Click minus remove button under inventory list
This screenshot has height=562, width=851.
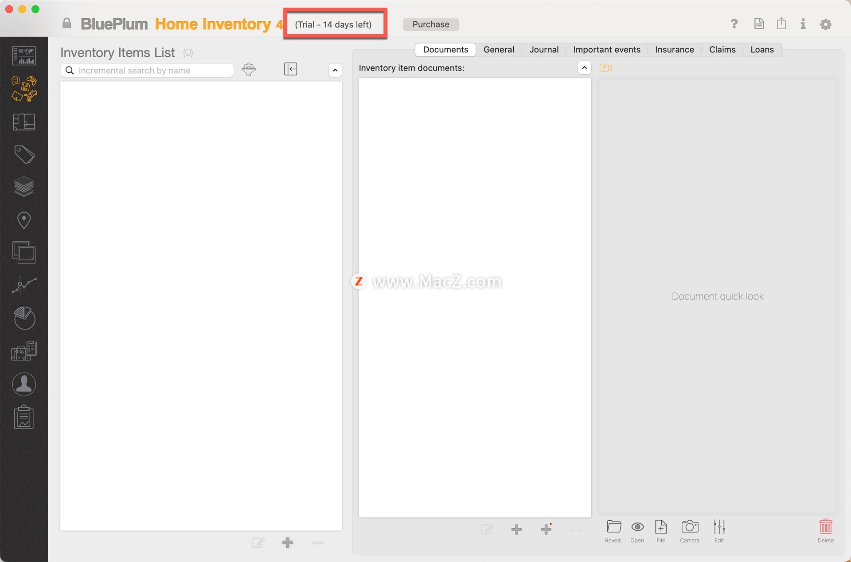[318, 542]
